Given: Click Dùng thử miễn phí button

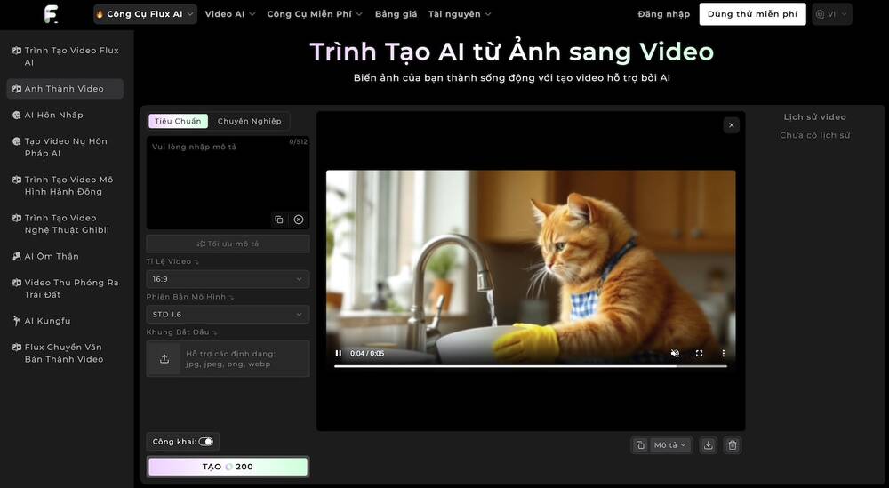Looking at the screenshot, I should 752,14.
